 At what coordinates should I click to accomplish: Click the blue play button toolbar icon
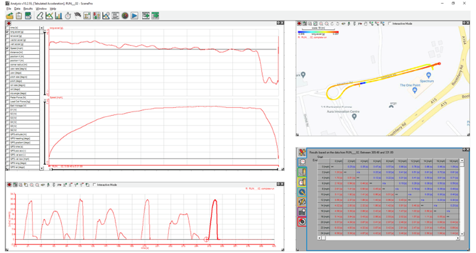click(x=134, y=16)
